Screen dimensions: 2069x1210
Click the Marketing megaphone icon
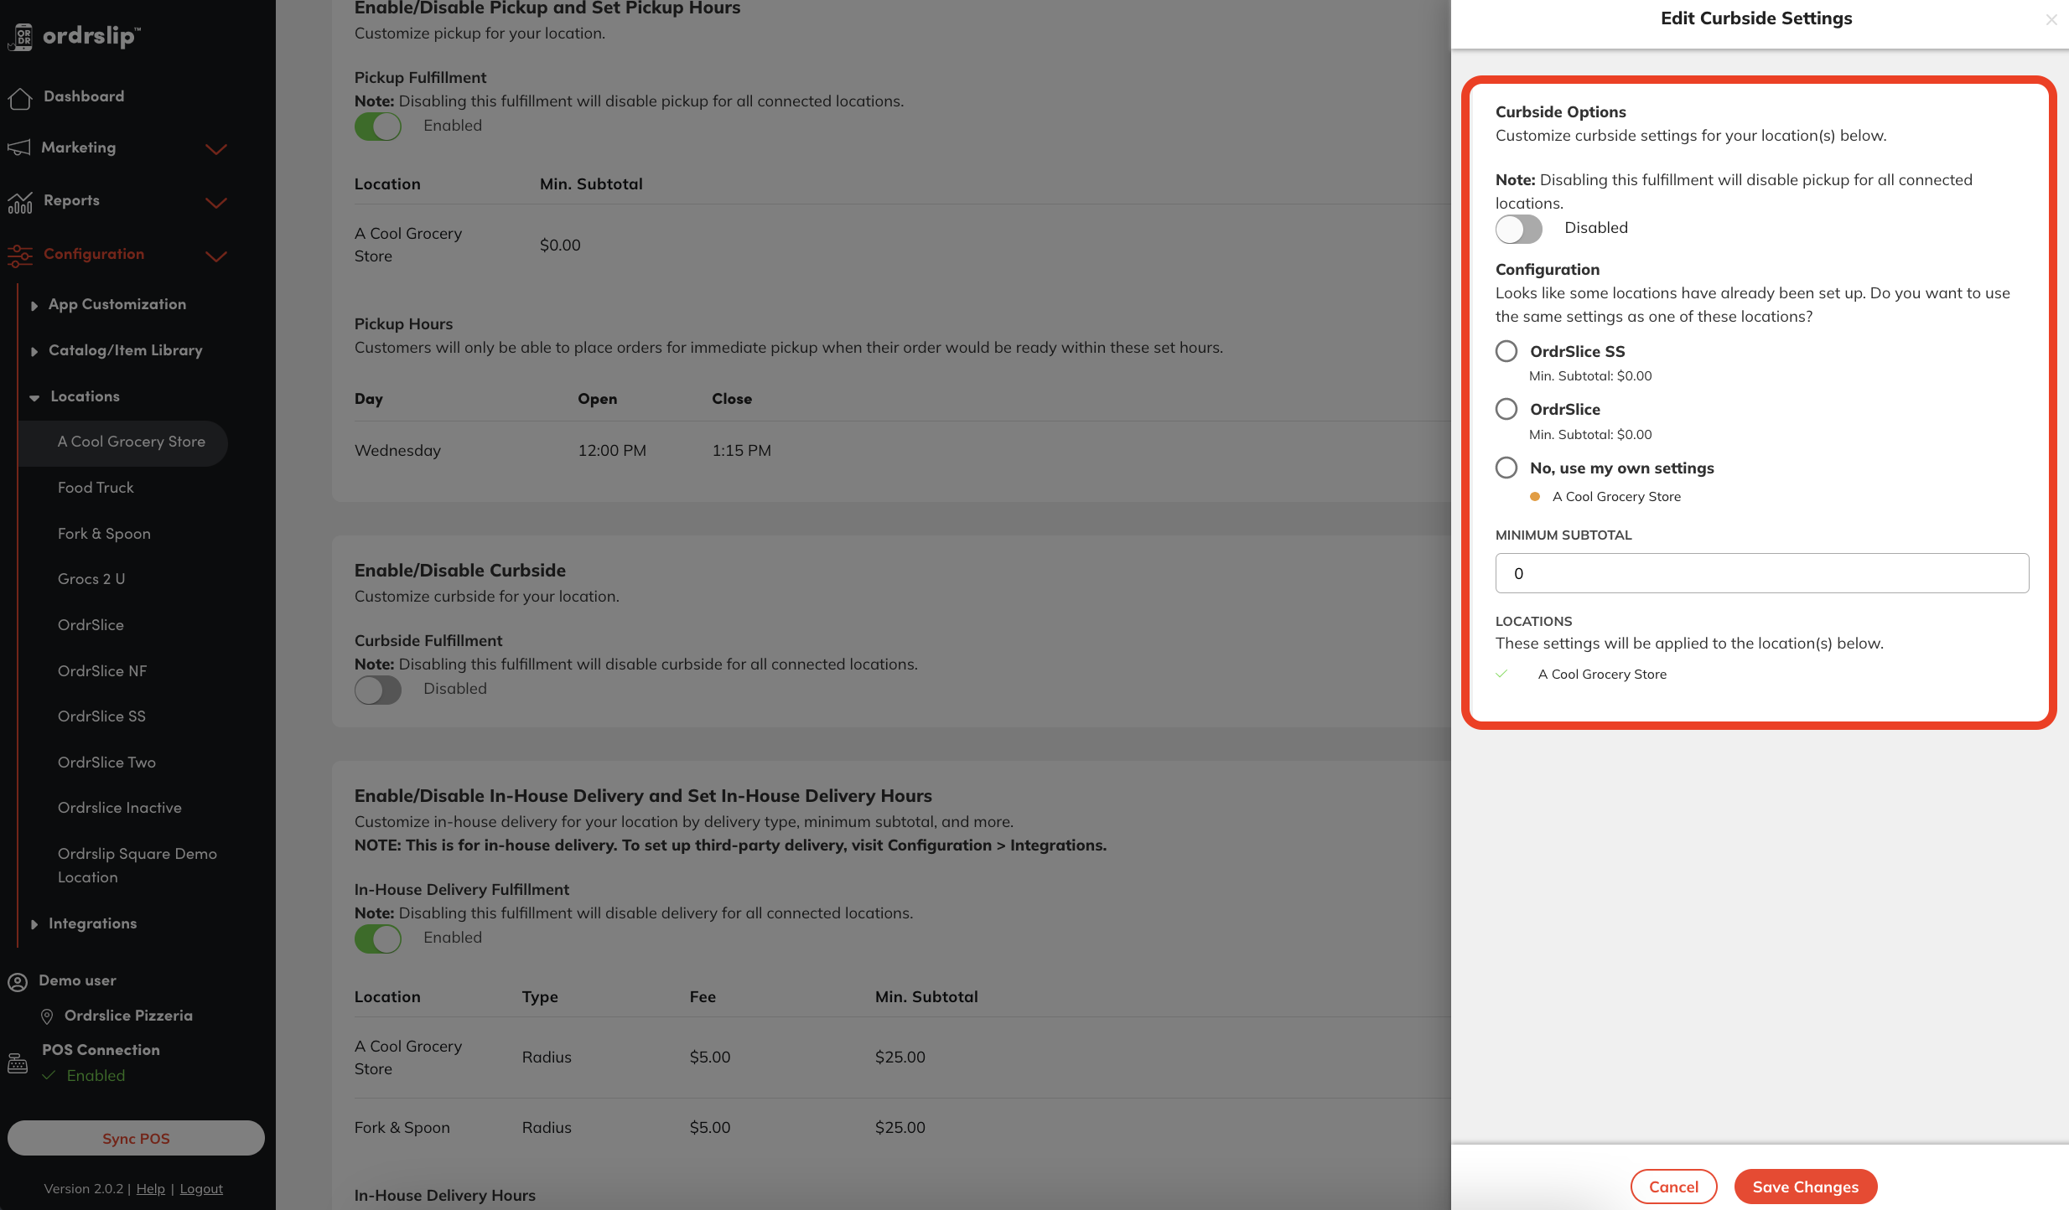(x=18, y=148)
